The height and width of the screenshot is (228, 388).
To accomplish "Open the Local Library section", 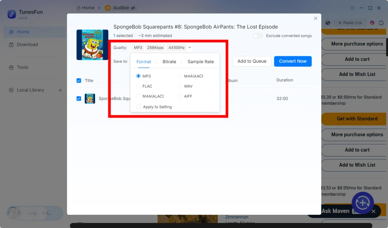I will (30, 90).
